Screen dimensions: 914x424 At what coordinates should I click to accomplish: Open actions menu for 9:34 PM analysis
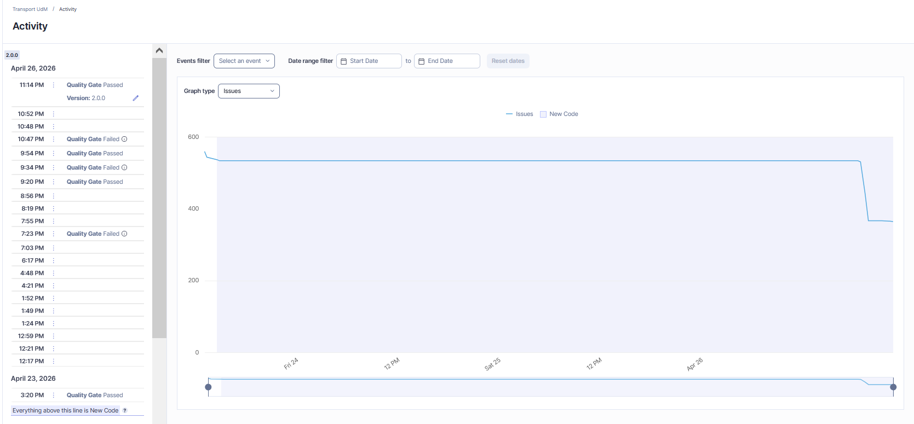pos(53,167)
